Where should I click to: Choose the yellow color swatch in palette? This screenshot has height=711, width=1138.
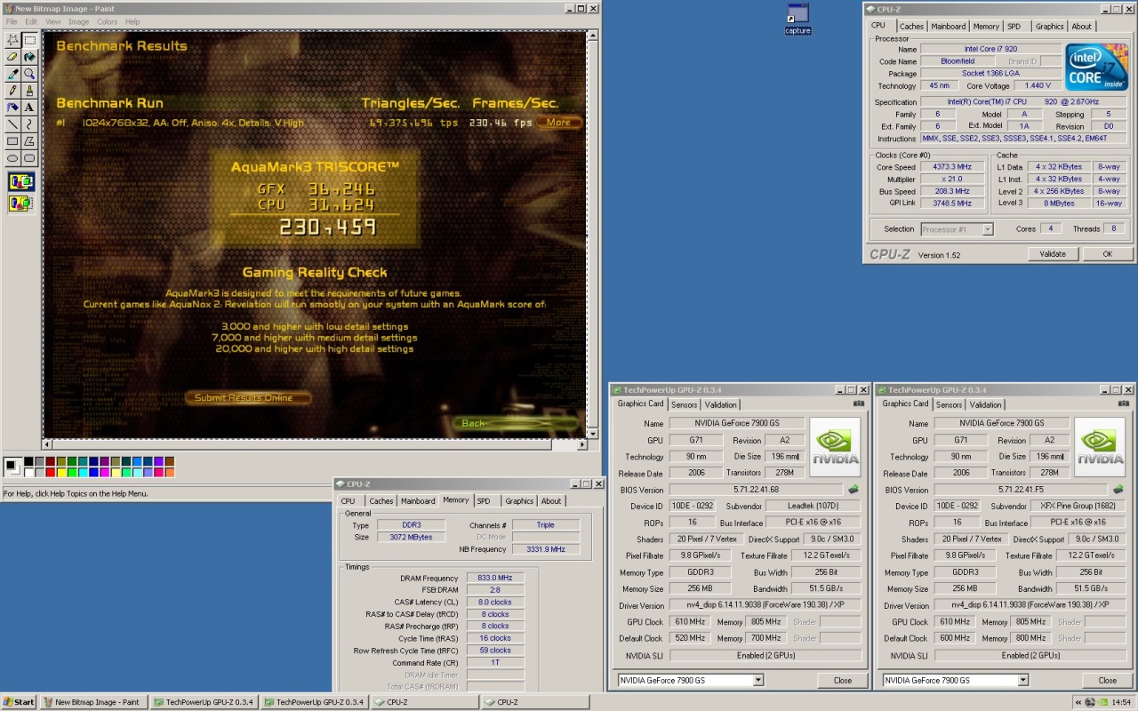pyautogui.click(x=61, y=472)
